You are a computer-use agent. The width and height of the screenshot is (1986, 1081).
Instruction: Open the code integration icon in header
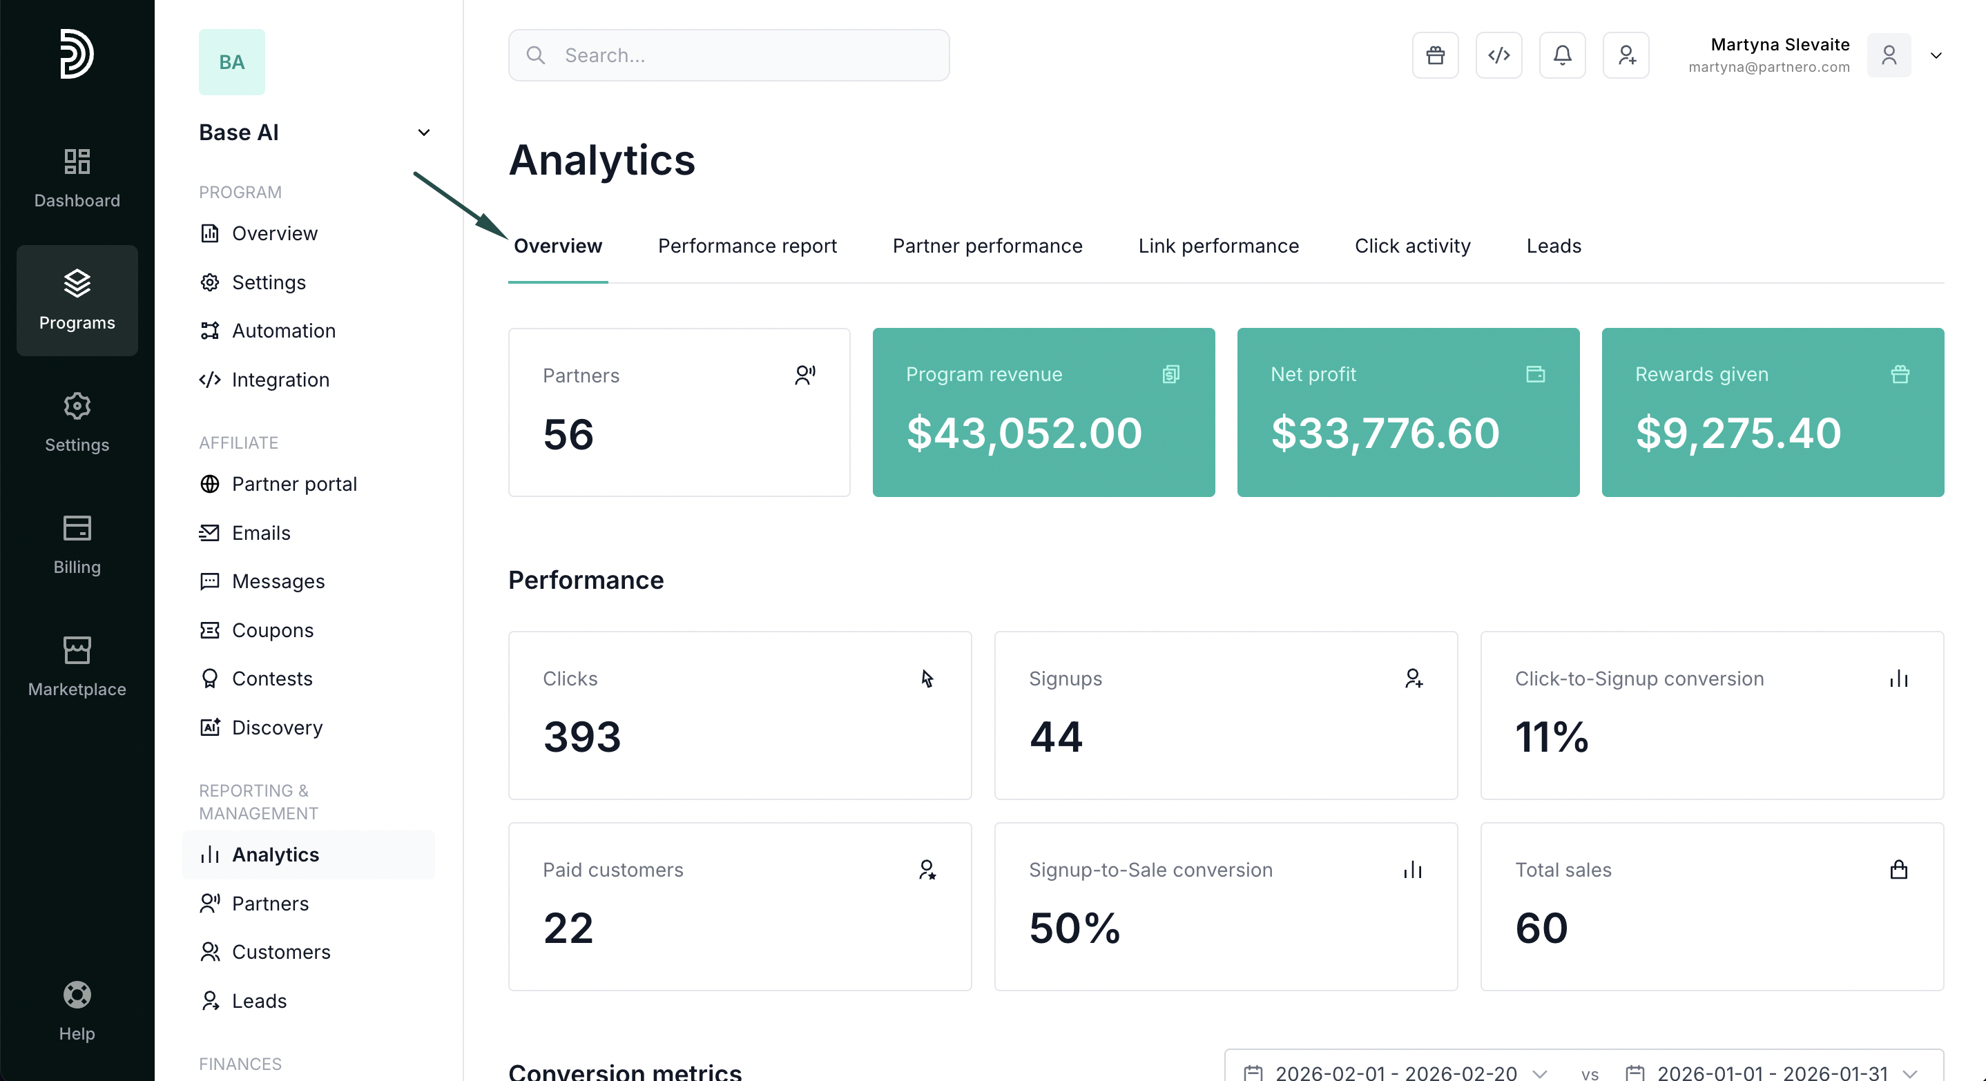(1498, 55)
